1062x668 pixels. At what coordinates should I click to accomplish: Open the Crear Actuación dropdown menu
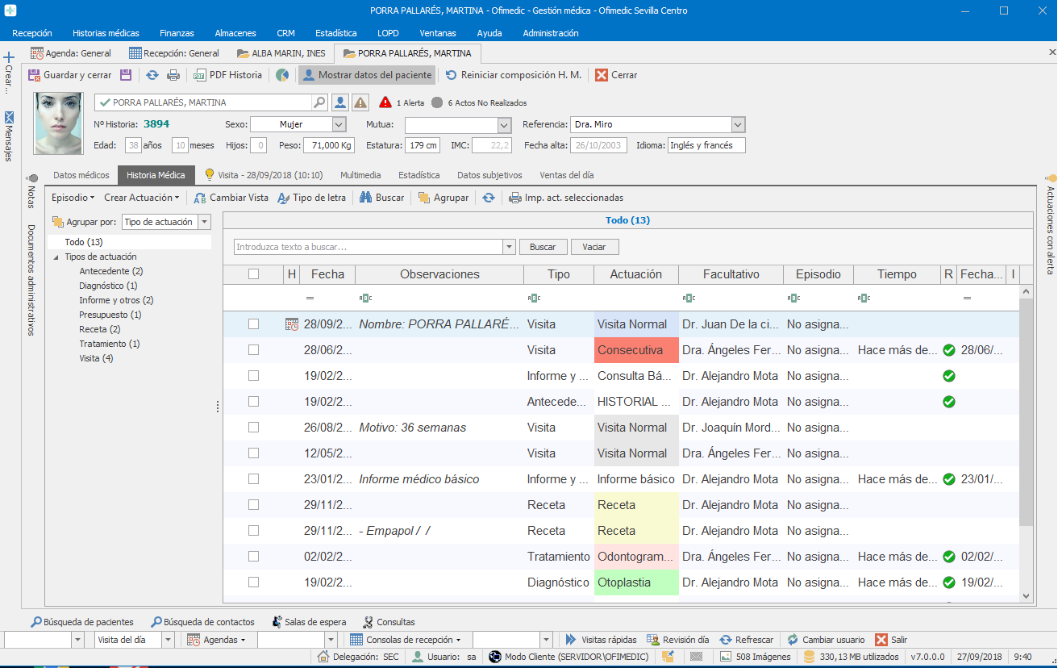pos(141,198)
